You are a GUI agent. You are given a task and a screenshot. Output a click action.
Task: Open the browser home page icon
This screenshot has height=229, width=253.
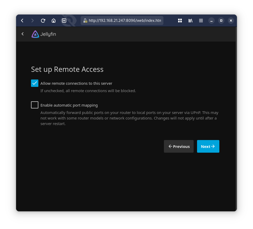click(54, 21)
